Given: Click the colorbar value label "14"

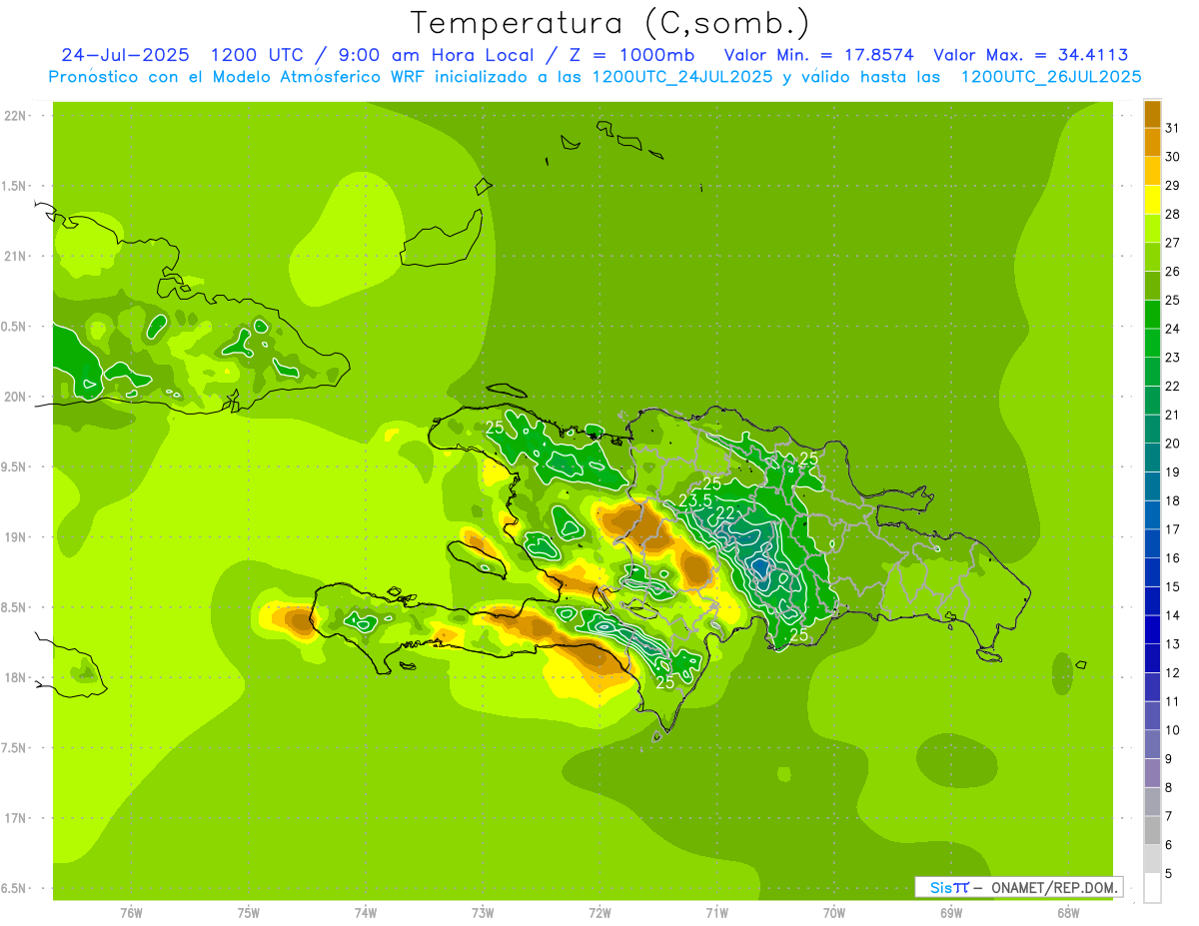Looking at the screenshot, I should [x=1173, y=615].
